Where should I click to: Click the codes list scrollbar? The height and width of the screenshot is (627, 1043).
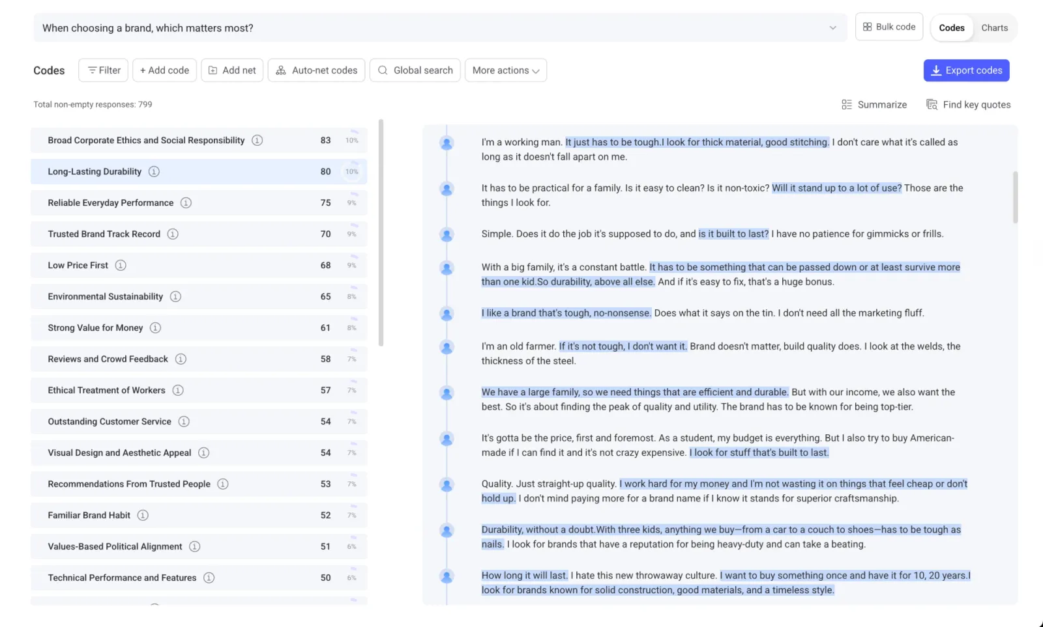381,232
